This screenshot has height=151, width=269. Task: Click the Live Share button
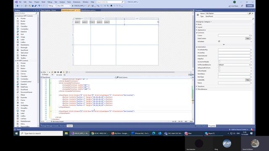[234, 6]
